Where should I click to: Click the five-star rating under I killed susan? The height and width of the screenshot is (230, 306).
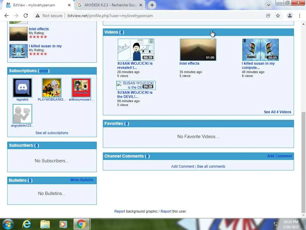coord(38,54)
